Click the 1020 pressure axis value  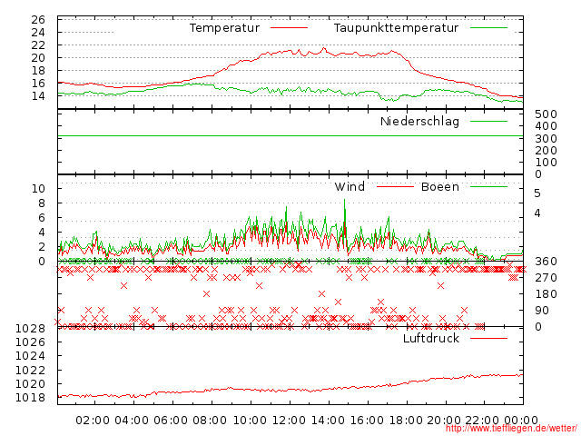click(30, 383)
